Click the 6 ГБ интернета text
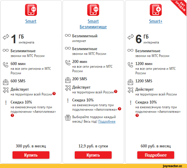 pyautogui.click(x=147, y=39)
